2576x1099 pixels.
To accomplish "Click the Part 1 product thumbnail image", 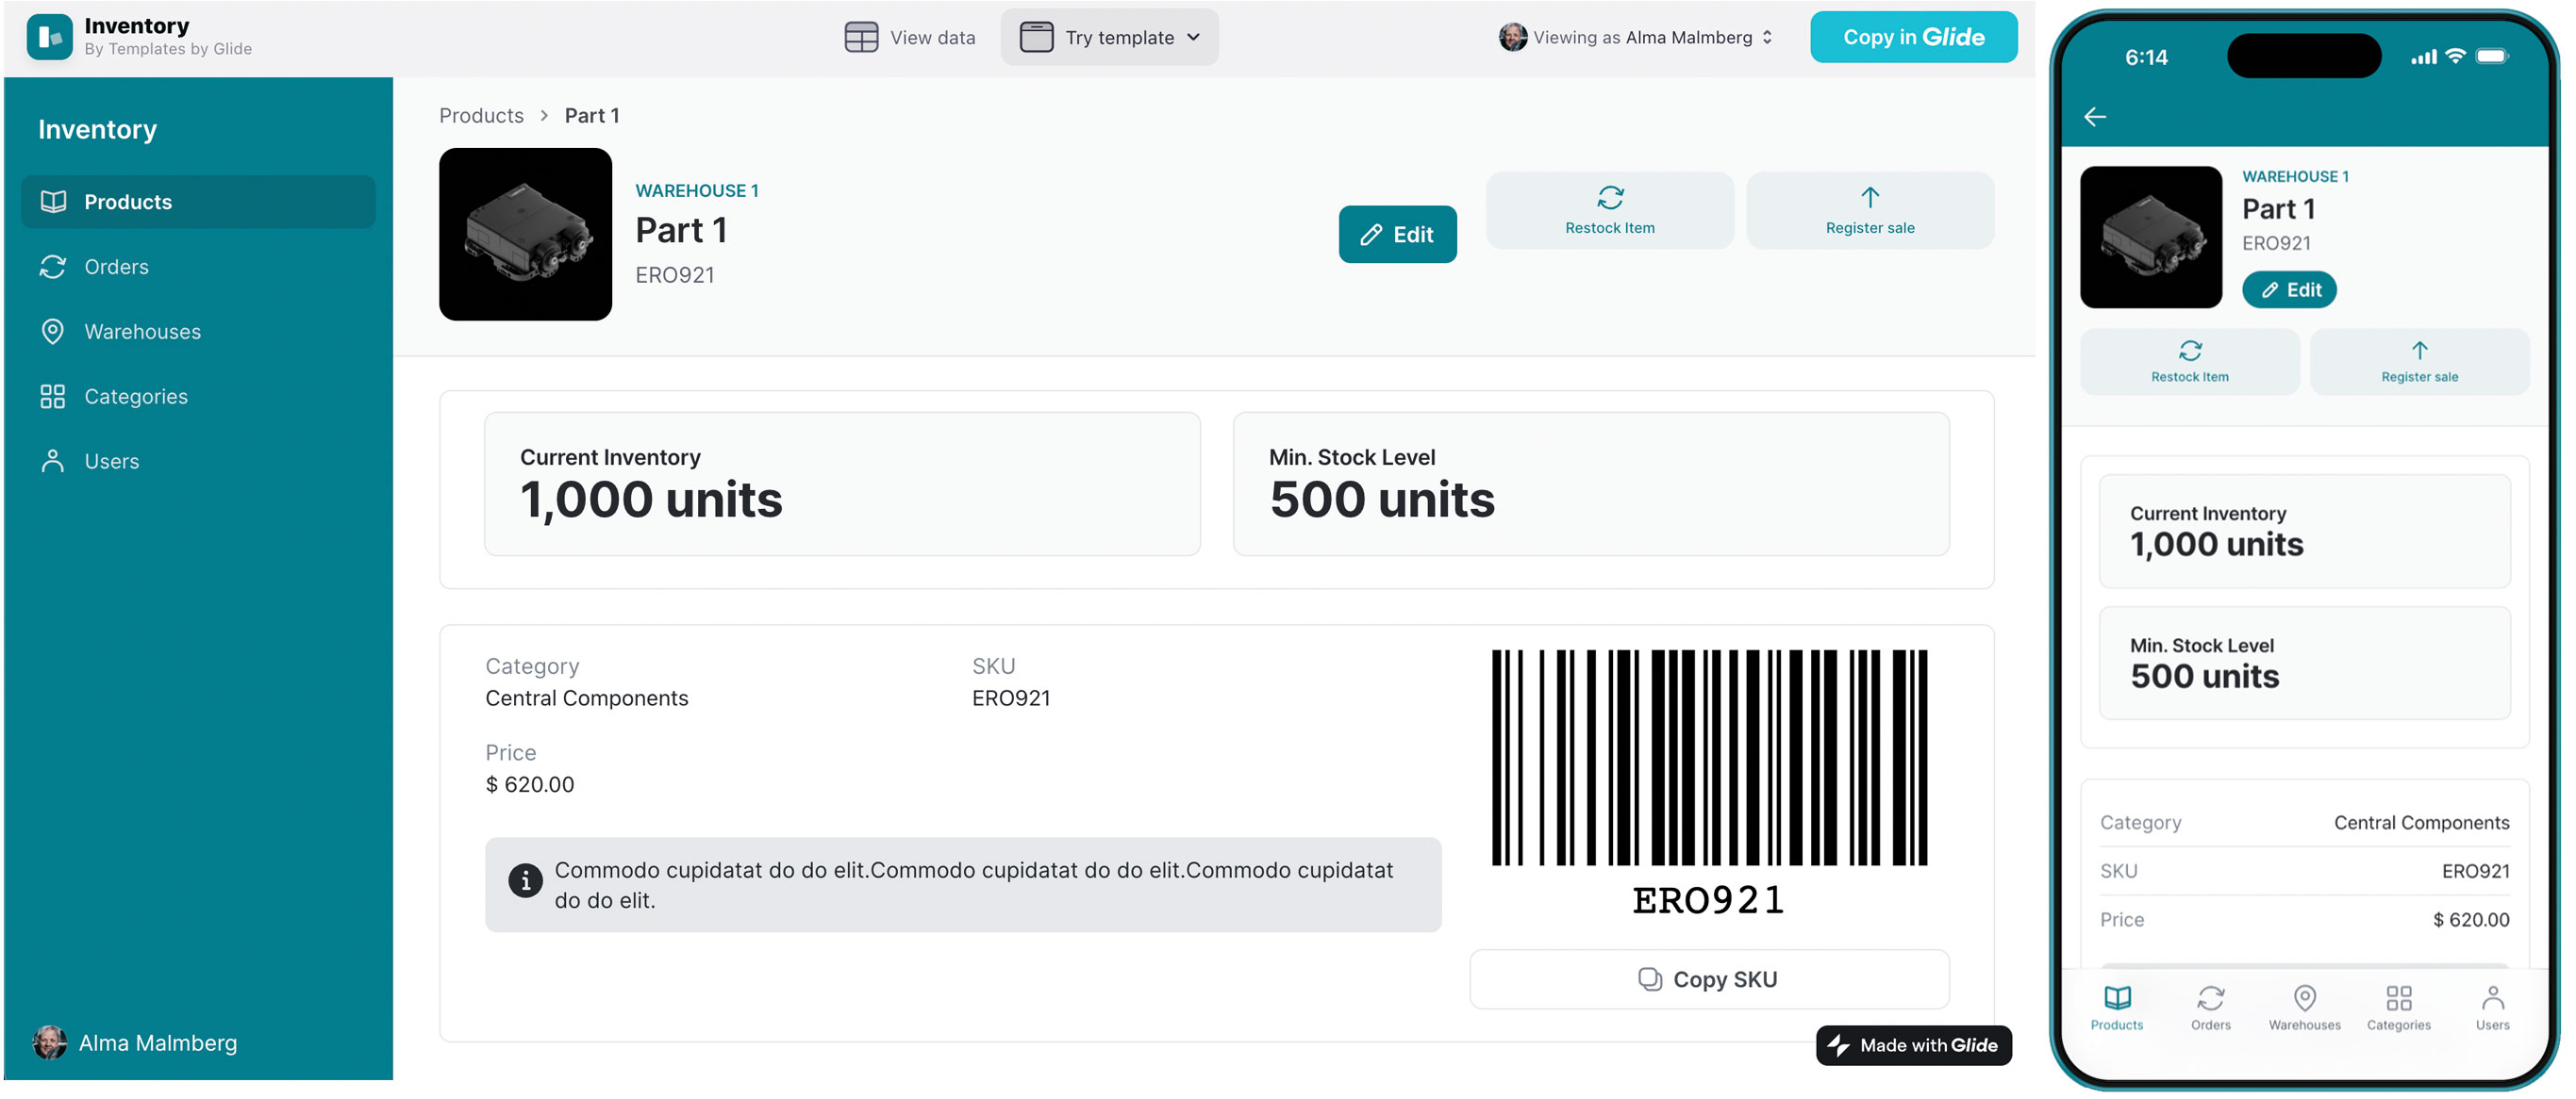I will click(x=525, y=235).
